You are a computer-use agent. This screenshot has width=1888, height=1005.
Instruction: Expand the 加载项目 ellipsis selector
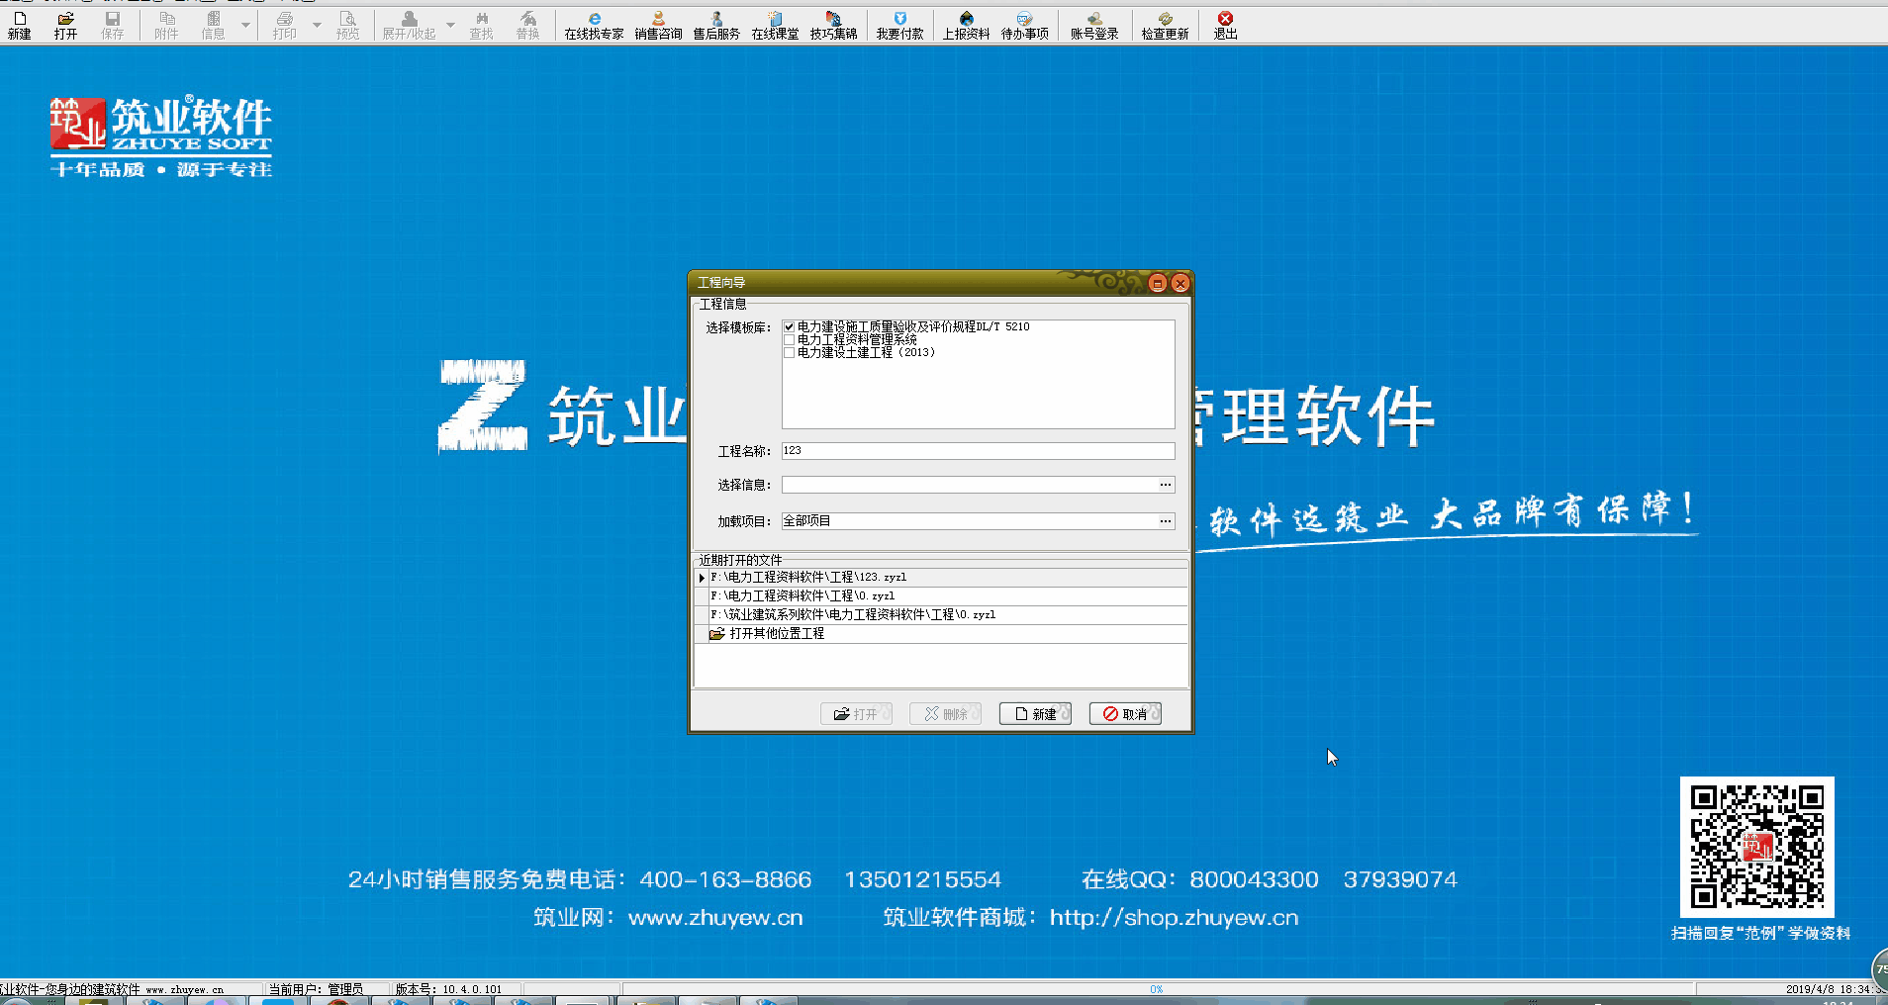1166,521
